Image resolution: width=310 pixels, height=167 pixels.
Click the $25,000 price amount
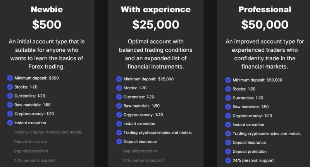tap(156, 24)
